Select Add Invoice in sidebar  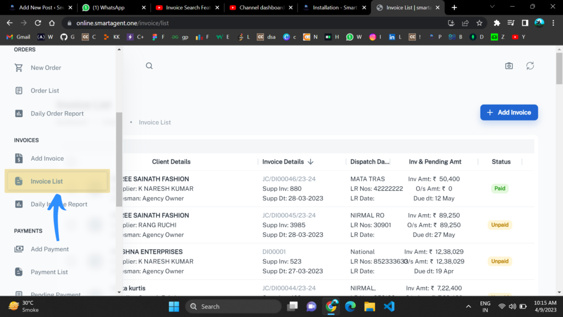[47, 158]
